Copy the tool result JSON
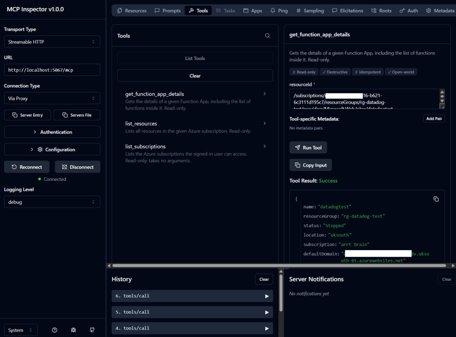456x337 pixels. pos(436,199)
